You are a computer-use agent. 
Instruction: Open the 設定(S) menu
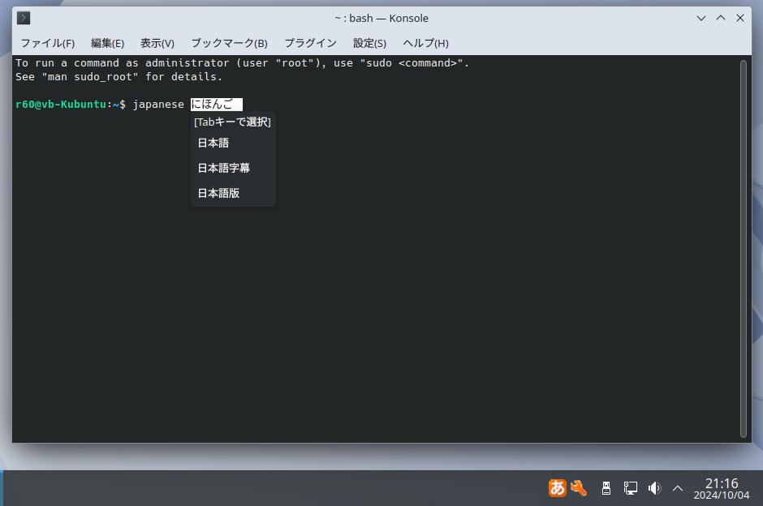(x=369, y=43)
